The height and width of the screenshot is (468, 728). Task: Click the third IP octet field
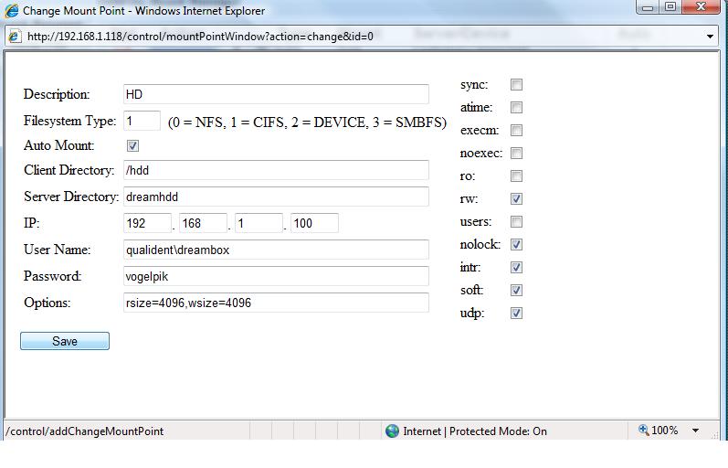(259, 223)
